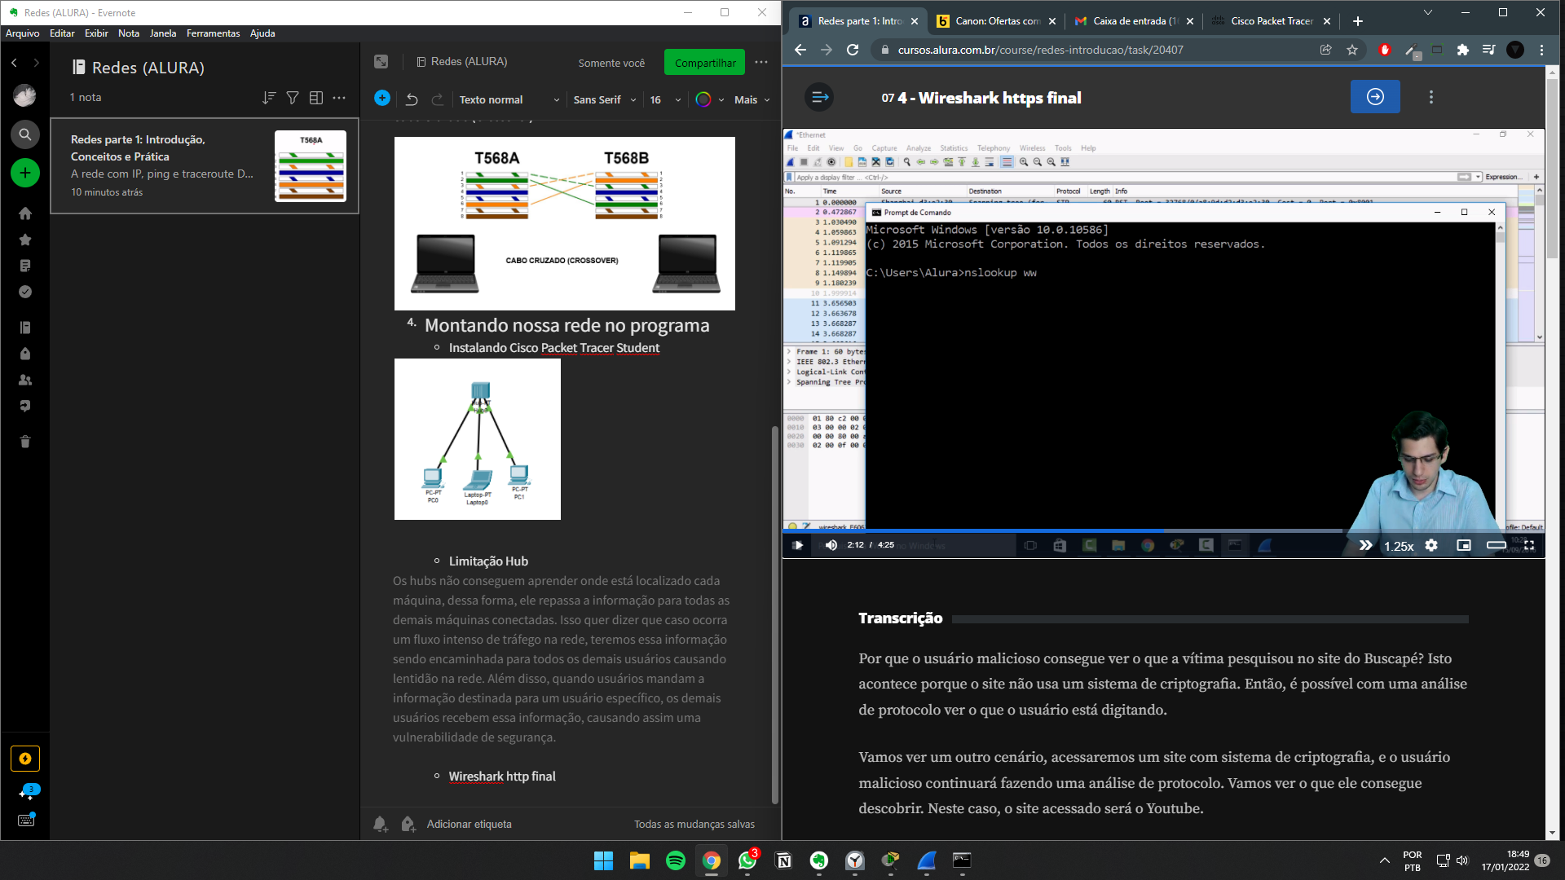This screenshot has width=1565, height=880.
Task: Undo last edit in note editor
Action: [412, 99]
